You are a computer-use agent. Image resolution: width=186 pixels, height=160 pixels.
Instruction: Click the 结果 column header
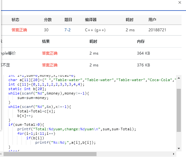(46, 42)
